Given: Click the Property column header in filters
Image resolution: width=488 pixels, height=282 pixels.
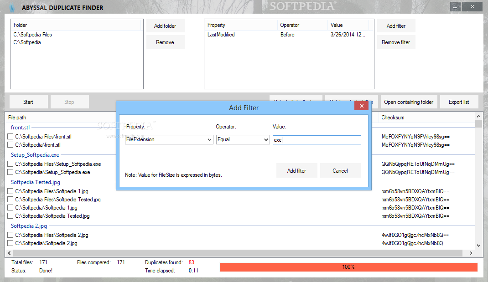Looking at the screenshot, I should 241,25.
